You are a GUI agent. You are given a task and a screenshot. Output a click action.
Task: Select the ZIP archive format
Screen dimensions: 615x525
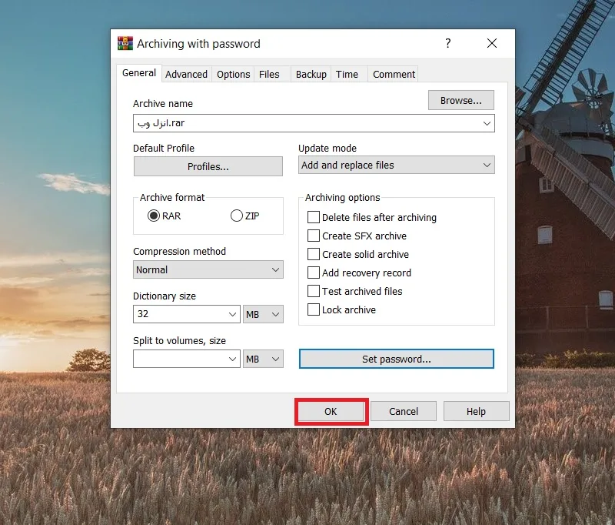click(237, 216)
